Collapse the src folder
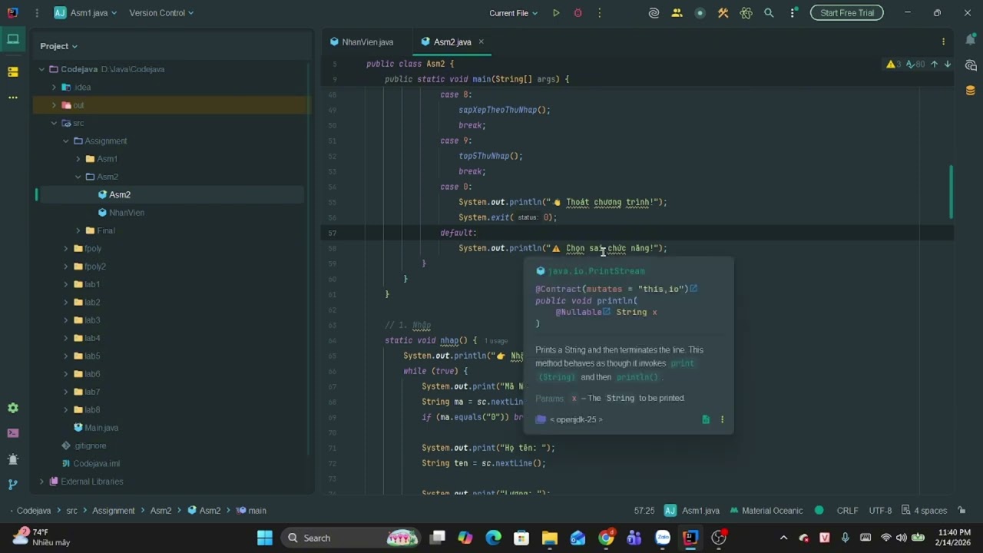 54,123
